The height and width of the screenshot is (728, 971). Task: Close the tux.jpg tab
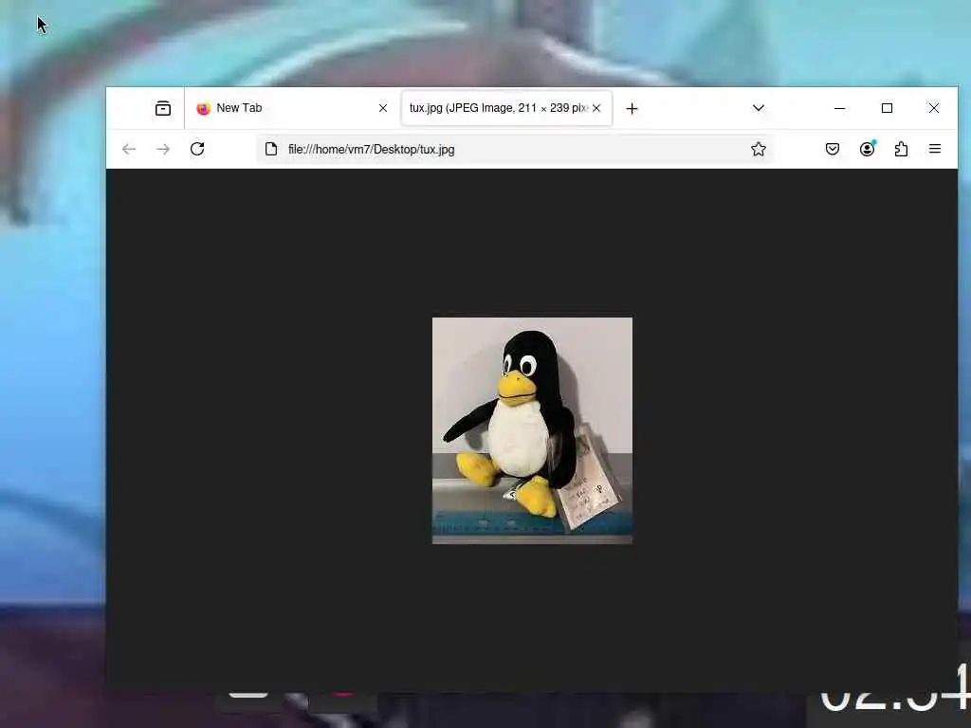(596, 108)
